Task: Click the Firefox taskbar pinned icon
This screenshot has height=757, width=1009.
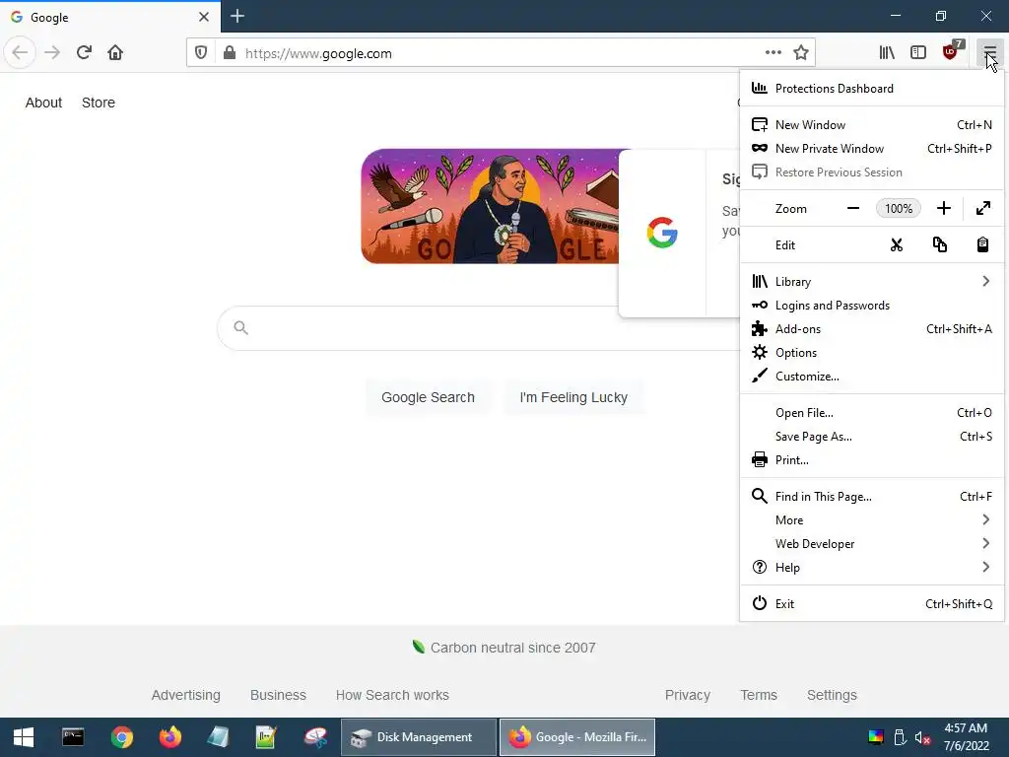Action: pos(170,737)
